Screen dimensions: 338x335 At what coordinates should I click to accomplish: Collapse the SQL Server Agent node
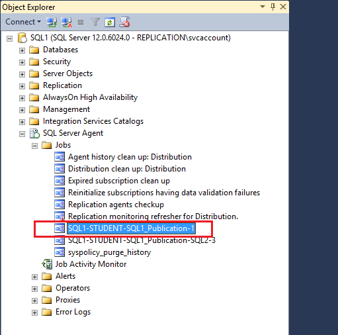point(22,134)
